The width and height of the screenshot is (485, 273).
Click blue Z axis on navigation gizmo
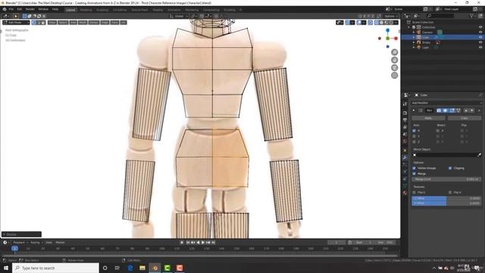(387, 30)
